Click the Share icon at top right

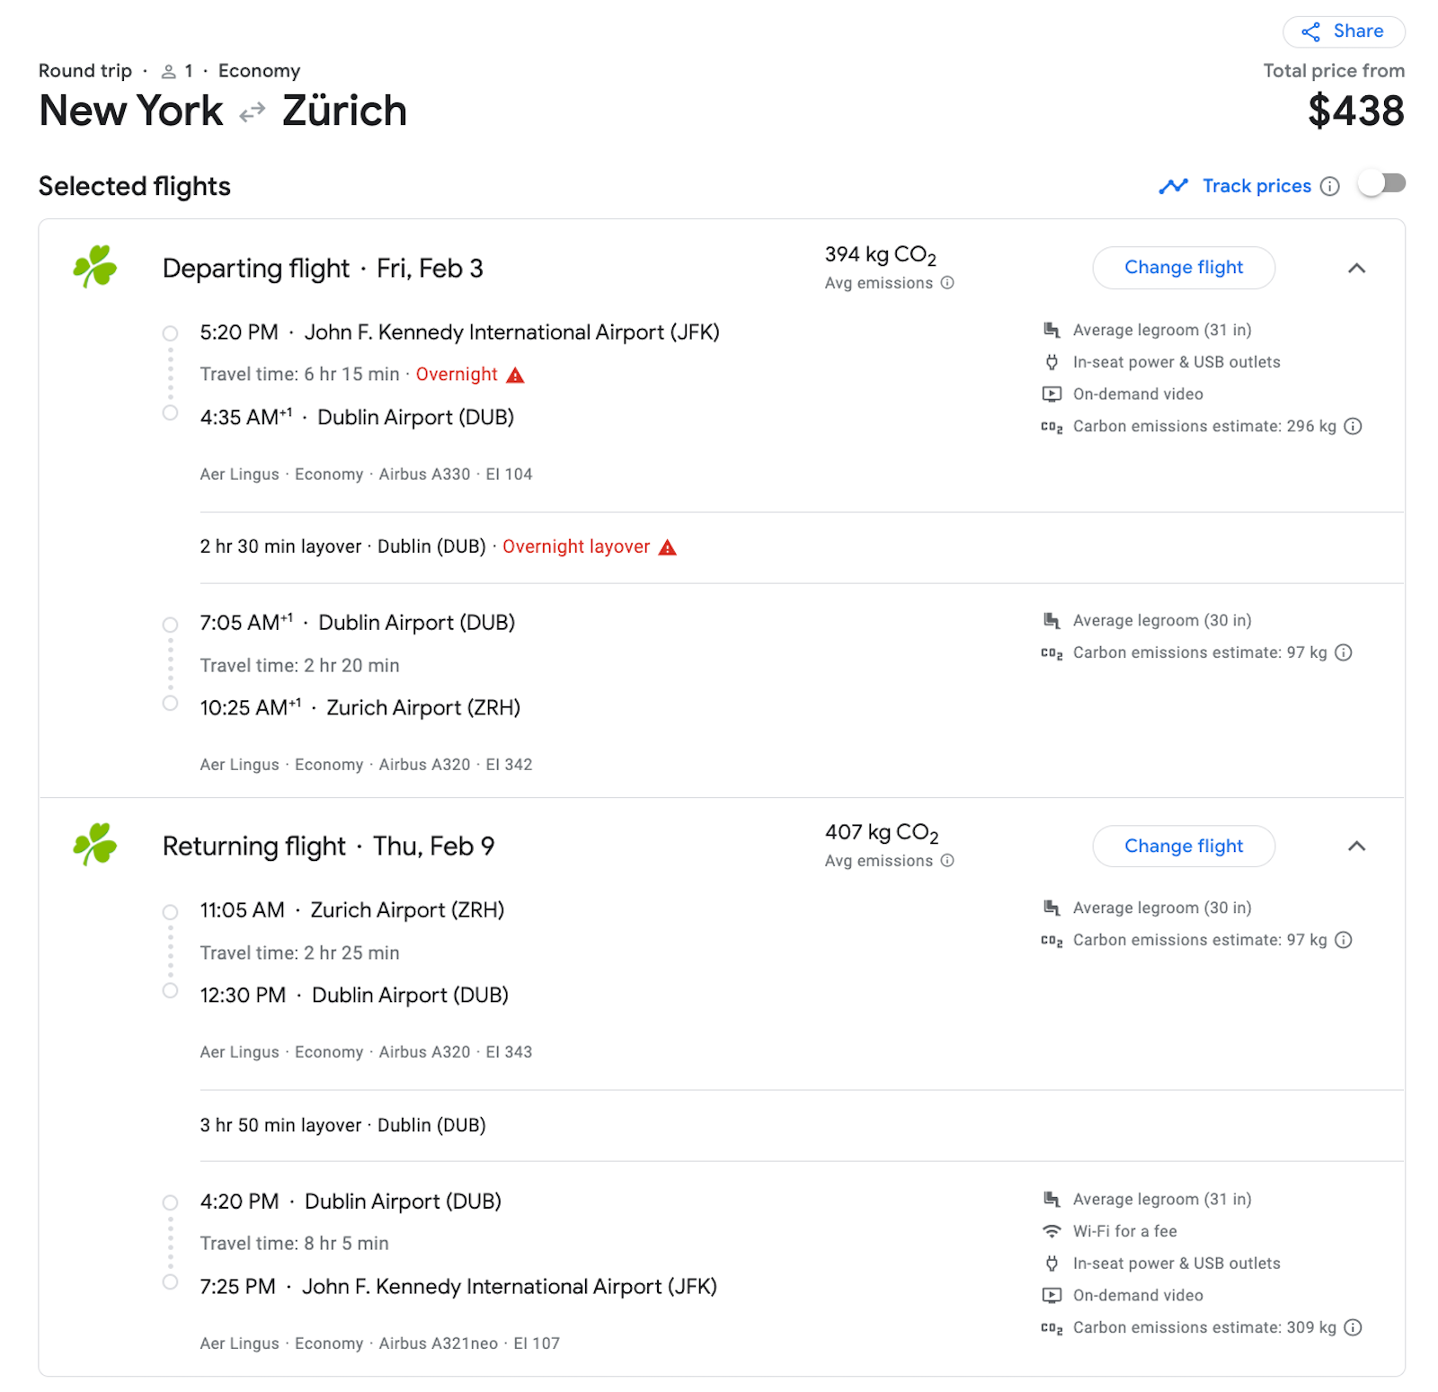pyautogui.click(x=1311, y=32)
